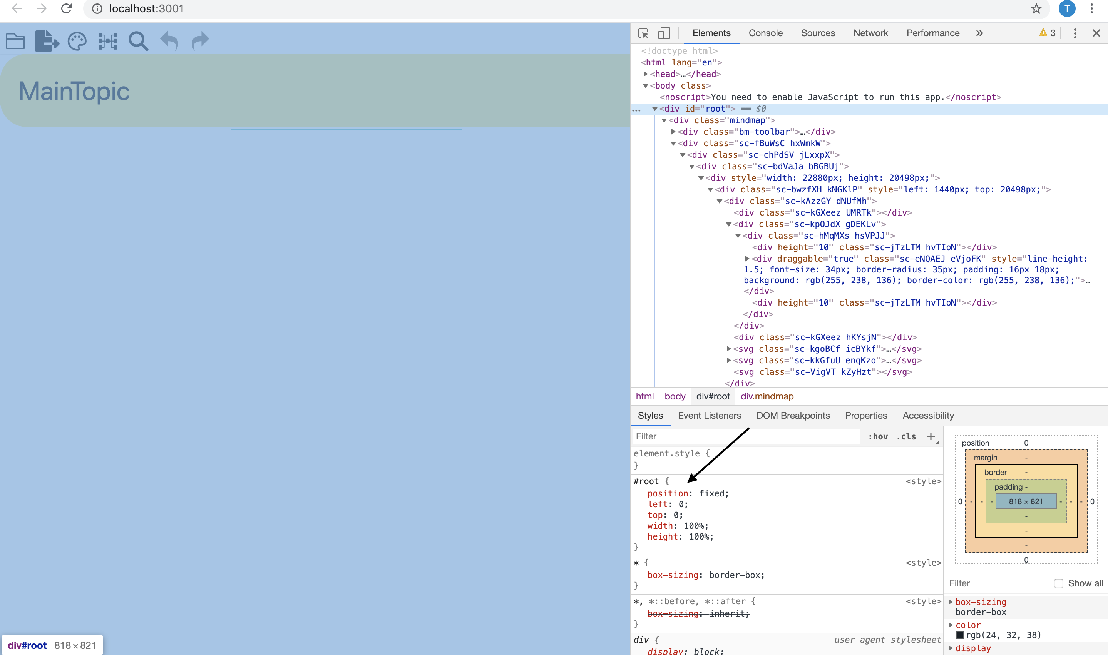Activate the DevTools element inspector

pyautogui.click(x=644, y=33)
